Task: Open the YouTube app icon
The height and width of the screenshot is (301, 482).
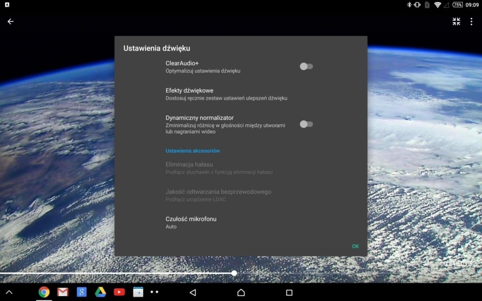Action: click(x=119, y=292)
